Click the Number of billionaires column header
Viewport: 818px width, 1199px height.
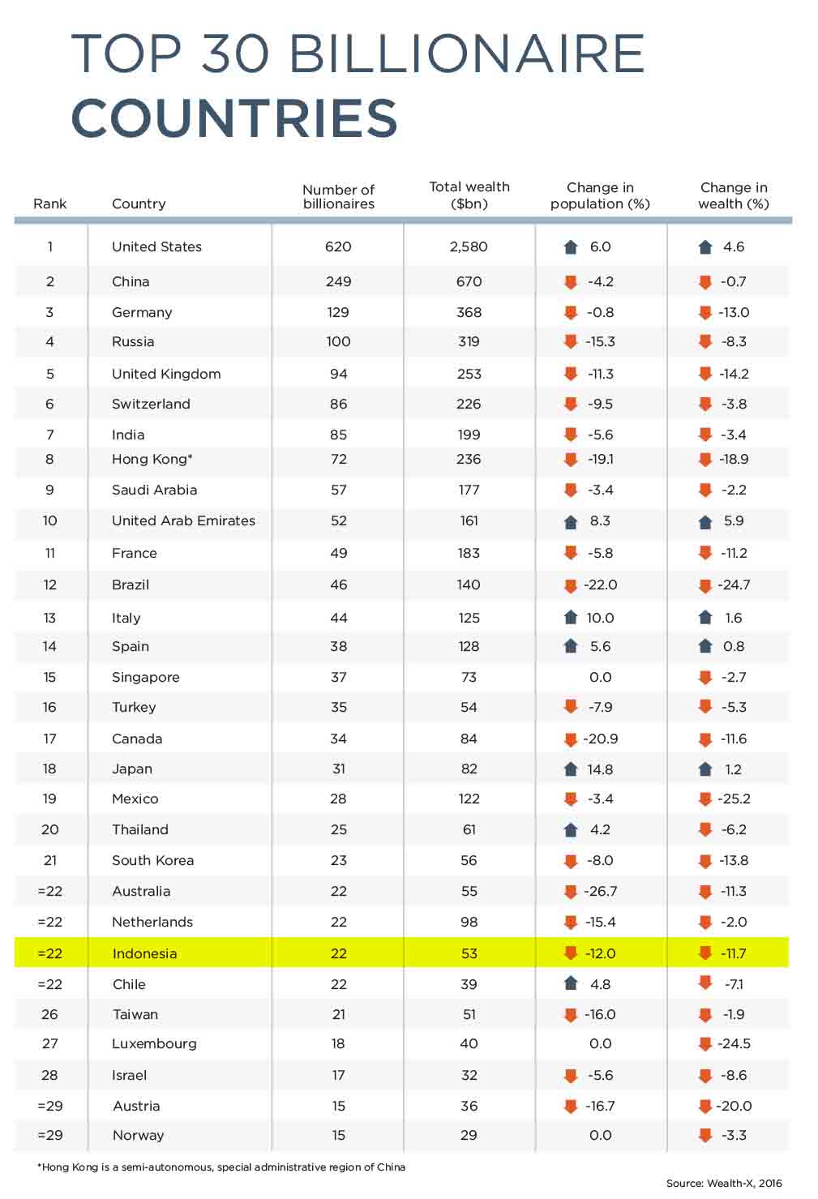click(339, 196)
